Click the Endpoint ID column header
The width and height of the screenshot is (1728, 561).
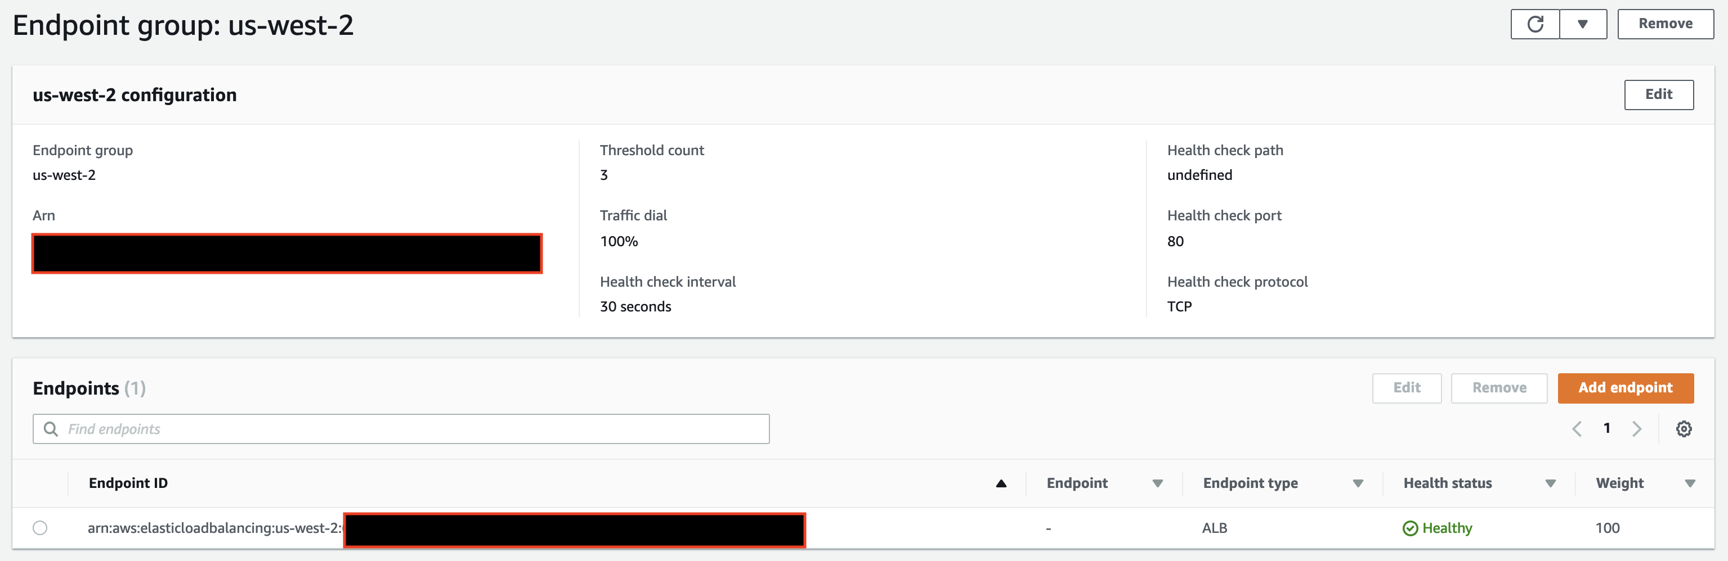pos(128,483)
